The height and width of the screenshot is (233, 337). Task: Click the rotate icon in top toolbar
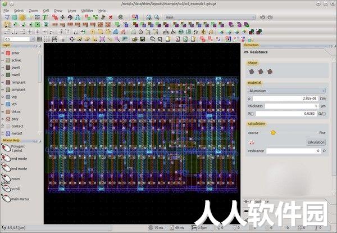(x=70, y=17)
